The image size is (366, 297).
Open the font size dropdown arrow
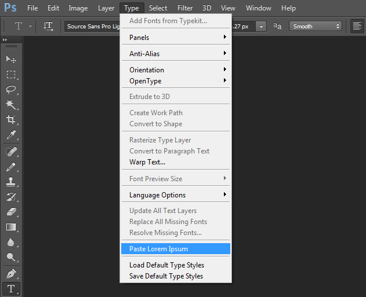click(261, 27)
